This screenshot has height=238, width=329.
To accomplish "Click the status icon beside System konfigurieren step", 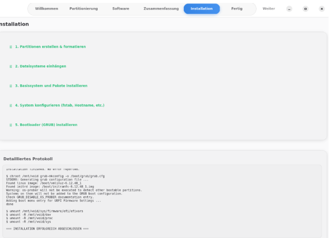I will (x=10, y=105).
